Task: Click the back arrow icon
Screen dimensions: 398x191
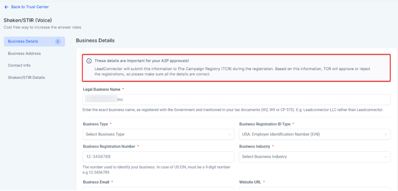Action: click(x=6, y=7)
